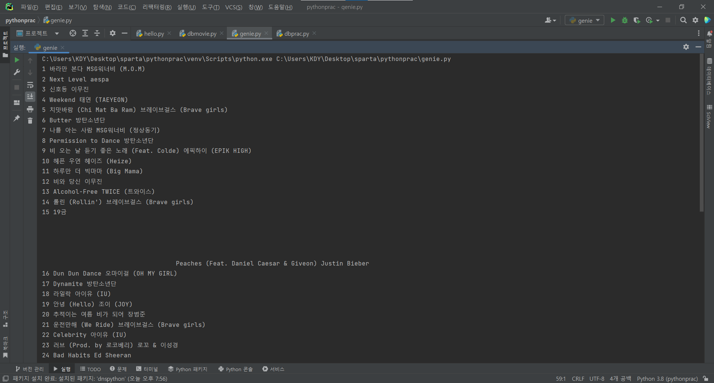The width and height of the screenshot is (714, 383).
Task: Click the run panel stop square
Action: tap(17, 87)
